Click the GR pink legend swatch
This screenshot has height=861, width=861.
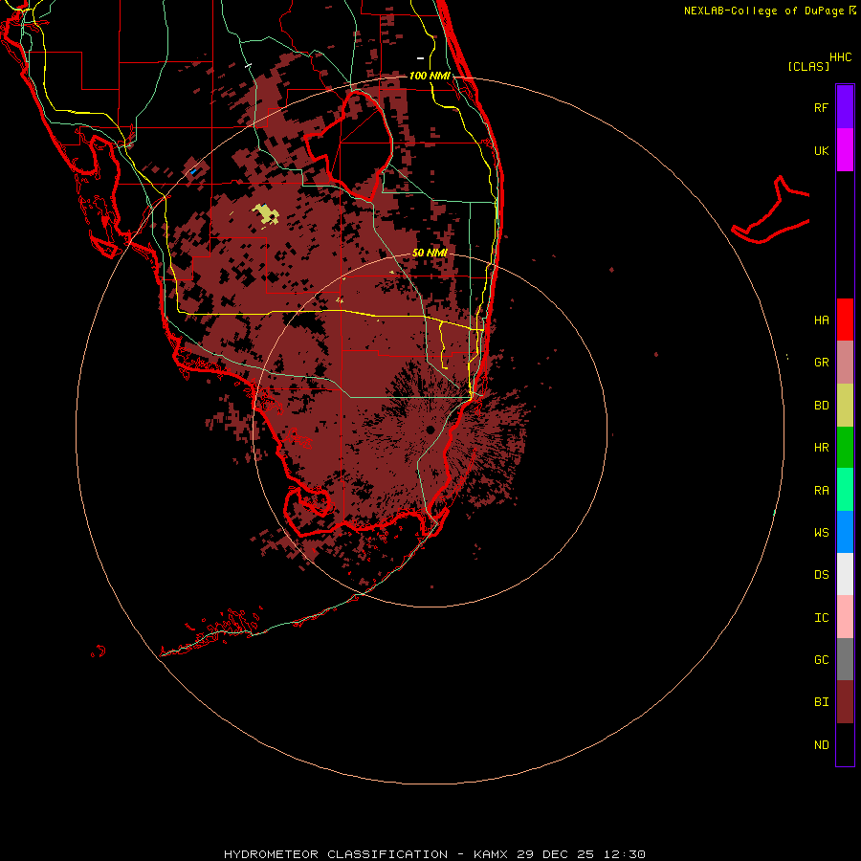[x=845, y=363]
